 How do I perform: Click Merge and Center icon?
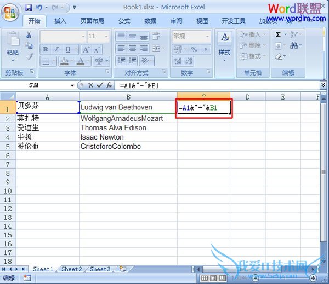[156, 48]
